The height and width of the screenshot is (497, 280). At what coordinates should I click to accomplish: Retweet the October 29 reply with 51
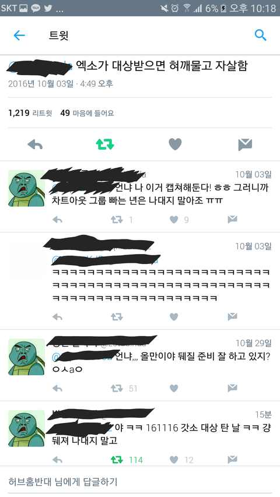click(117, 388)
